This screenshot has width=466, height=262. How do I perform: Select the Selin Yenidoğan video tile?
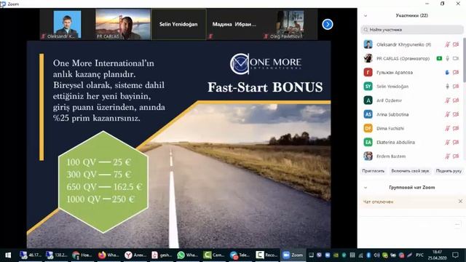[x=178, y=24]
